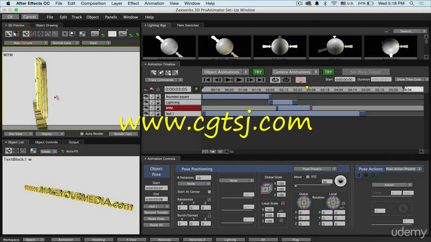Click the white color swatch between FG and BG
431x242 pixels.
click(112, 34)
